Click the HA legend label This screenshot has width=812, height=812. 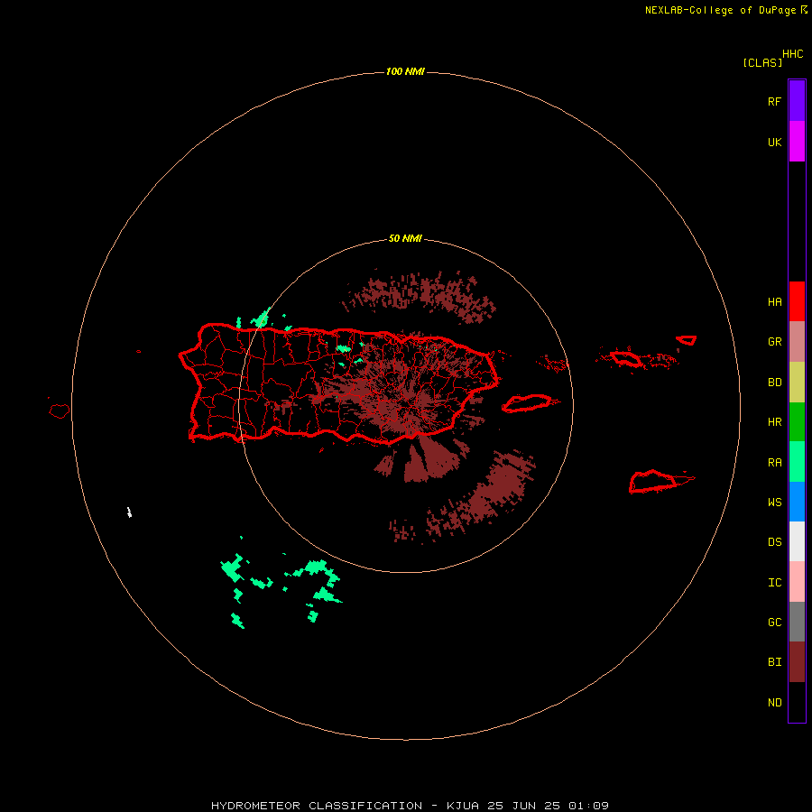(774, 302)
